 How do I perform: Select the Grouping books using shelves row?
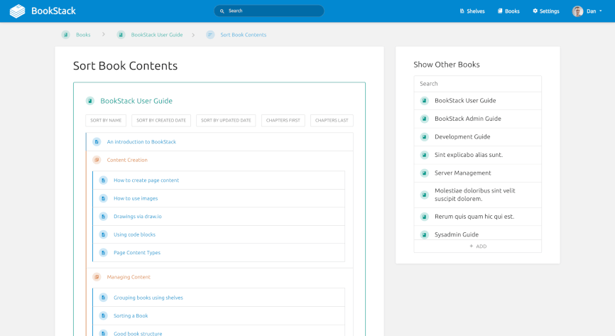point(219,298)
